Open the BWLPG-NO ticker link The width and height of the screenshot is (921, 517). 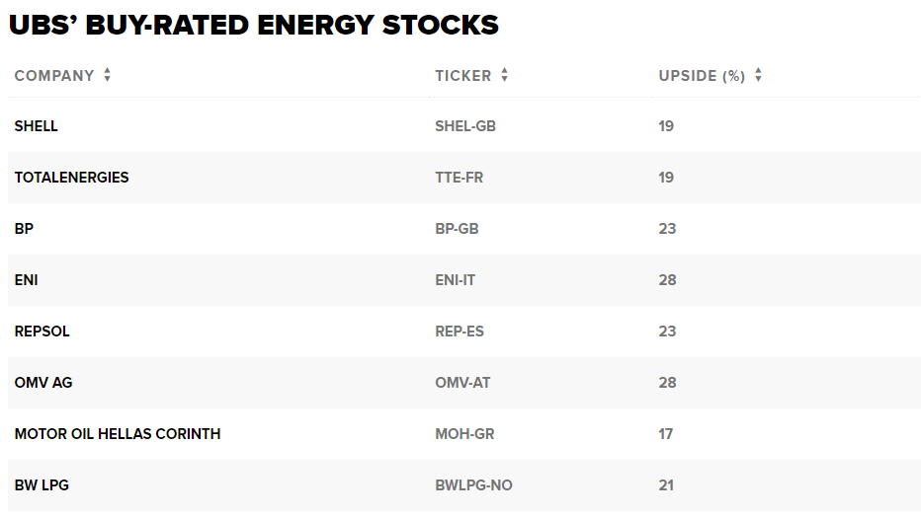point(473,485)
